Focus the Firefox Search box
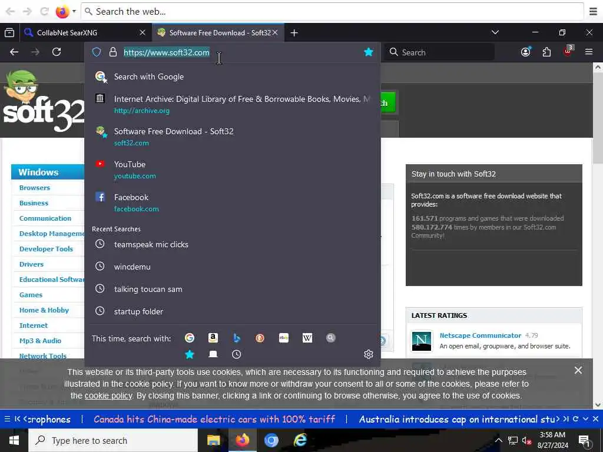Image resolution: width=603 pixels, height=452 pixels. 439,52
